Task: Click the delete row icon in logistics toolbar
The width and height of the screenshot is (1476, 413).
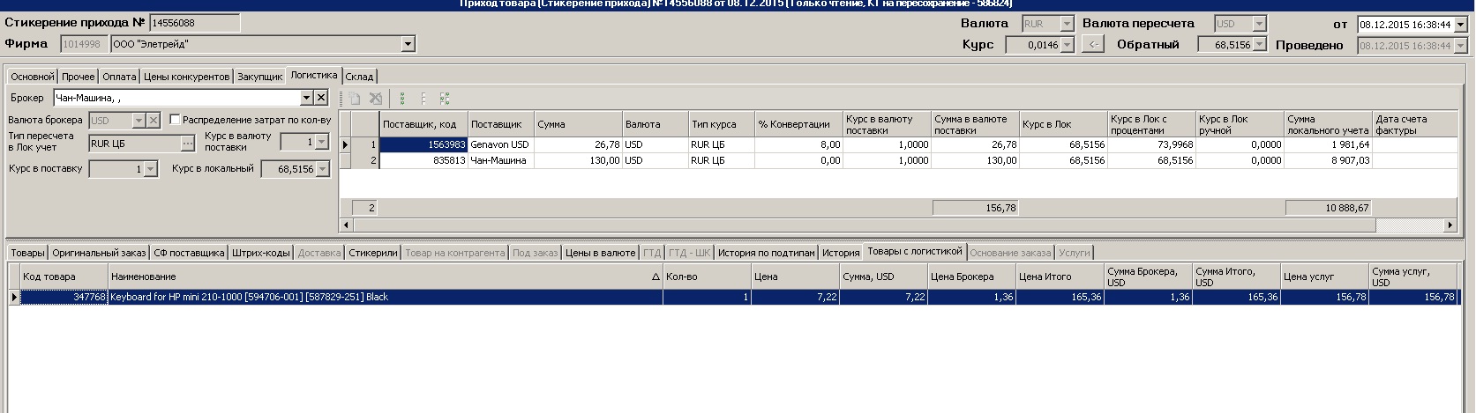Action: [376, 99]
